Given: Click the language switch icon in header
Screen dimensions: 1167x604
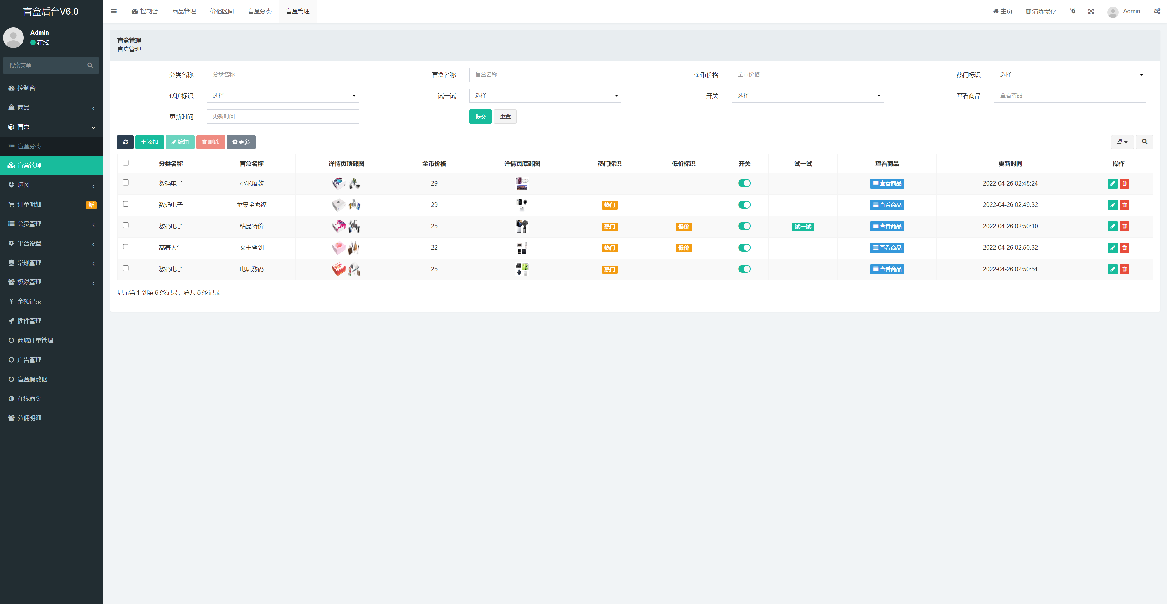Looking at the screenshot, I should (1072, 11).
